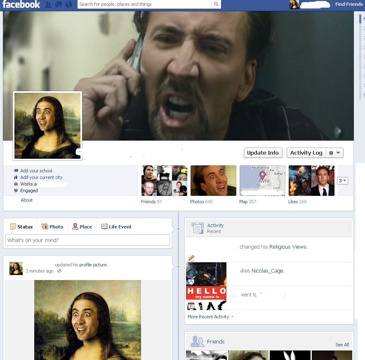The height and width of the screenshot is (360, 365).
Task: Click the small user avatar in top bar
Action: [294, 5]
